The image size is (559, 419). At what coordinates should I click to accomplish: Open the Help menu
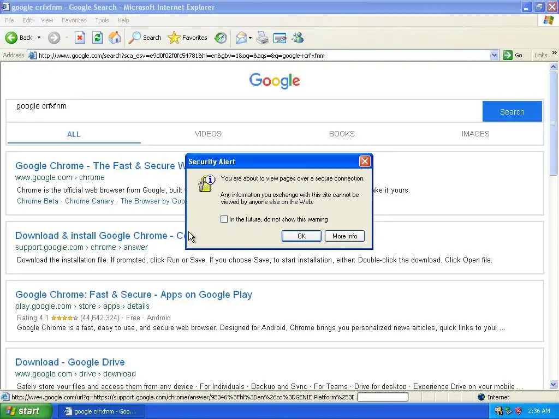(x=123, y=20)
